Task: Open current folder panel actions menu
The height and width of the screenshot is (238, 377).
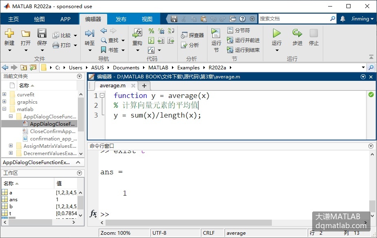Action: click(79, 76)
